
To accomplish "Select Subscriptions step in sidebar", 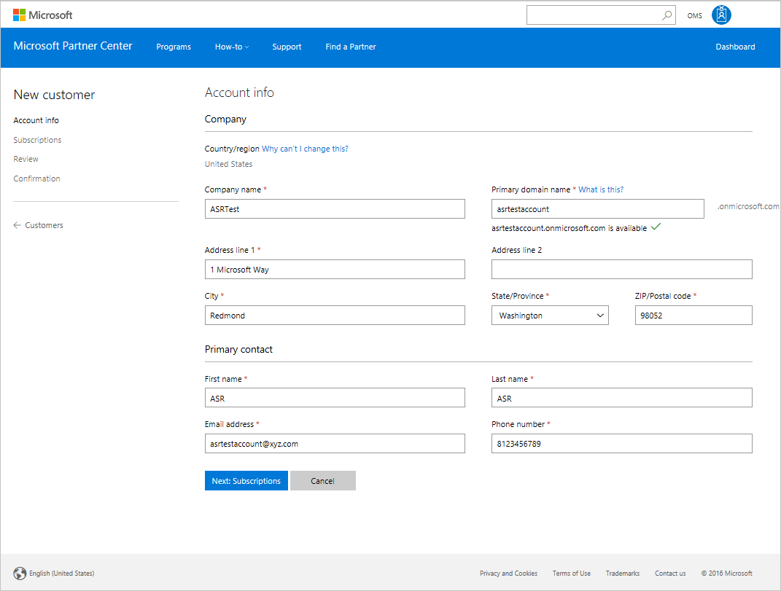I will tap(37, 140).
